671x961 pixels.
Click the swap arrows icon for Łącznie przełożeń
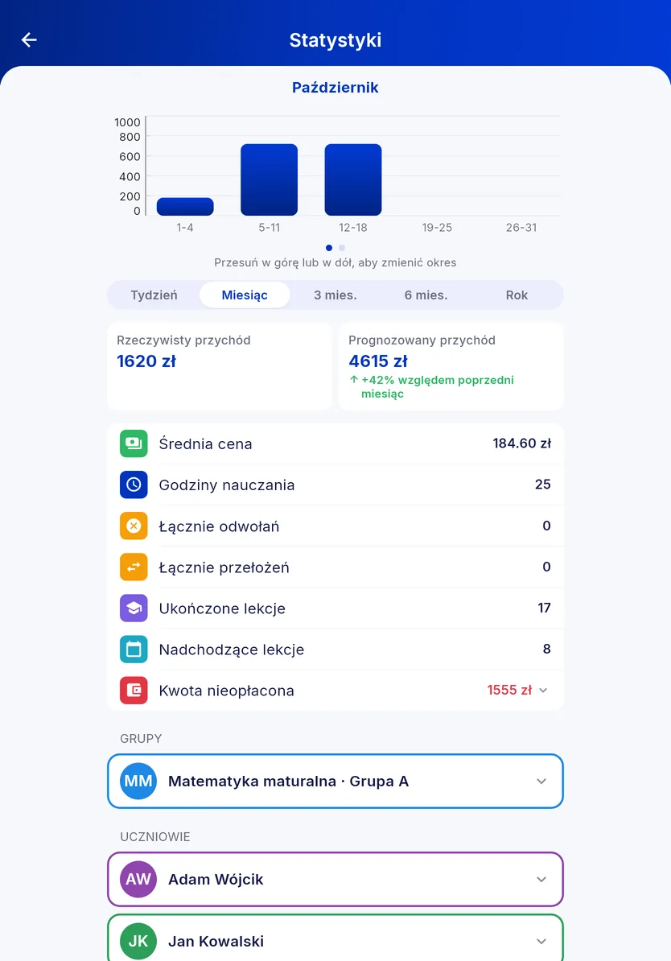[x=134, y=567]
